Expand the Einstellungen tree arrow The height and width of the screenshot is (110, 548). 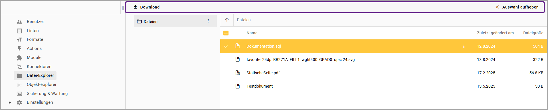tap(10, 103)
